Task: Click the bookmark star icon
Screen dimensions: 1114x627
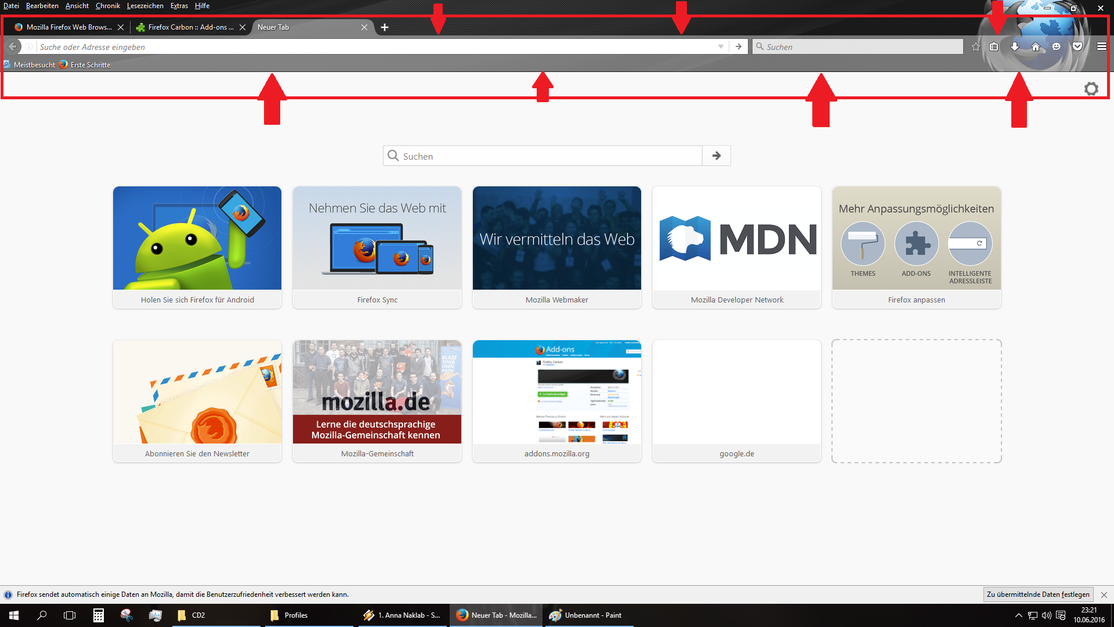Action: pos(976,47)
